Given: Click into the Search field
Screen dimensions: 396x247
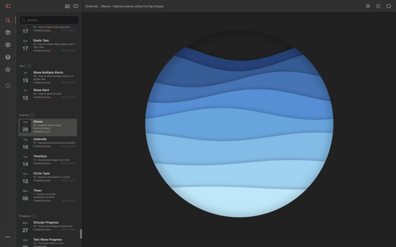Looking at the screenshot, I should pyautogui.click(x=51, y=20).
